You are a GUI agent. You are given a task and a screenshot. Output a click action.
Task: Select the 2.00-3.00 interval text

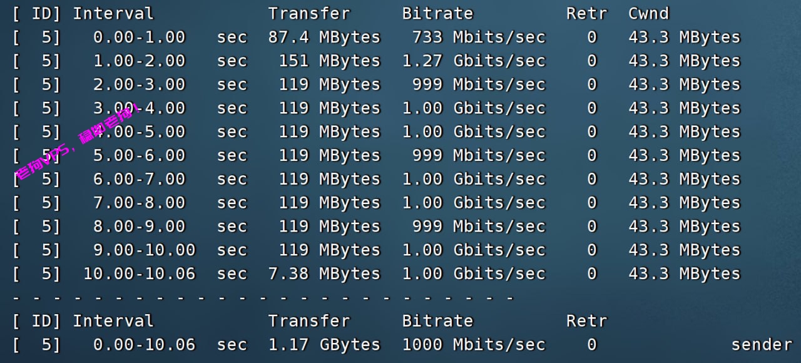(x=139, y=84)
